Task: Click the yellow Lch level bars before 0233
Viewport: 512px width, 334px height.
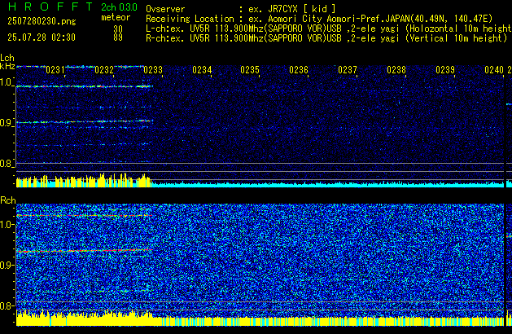Action: point(84,180)
